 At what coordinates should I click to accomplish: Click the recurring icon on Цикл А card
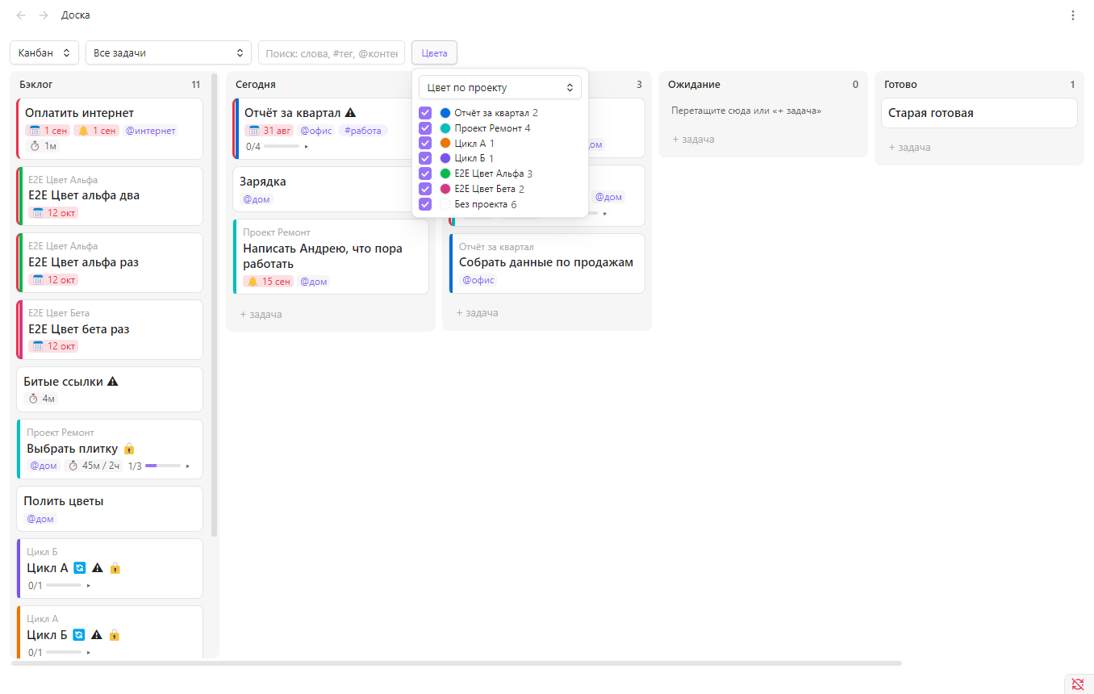pos(79,568)
